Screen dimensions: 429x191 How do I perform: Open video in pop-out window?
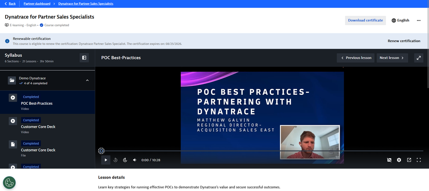pyautogui.click(x=409, y=160)
